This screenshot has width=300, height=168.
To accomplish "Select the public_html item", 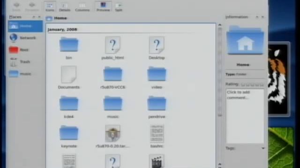I will 112,49.
